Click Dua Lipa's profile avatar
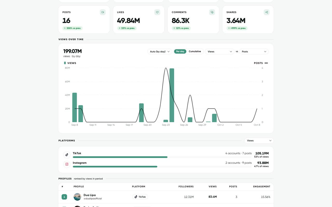The width and height of the screenshot is (332, 207). click(x=77, y=197)
